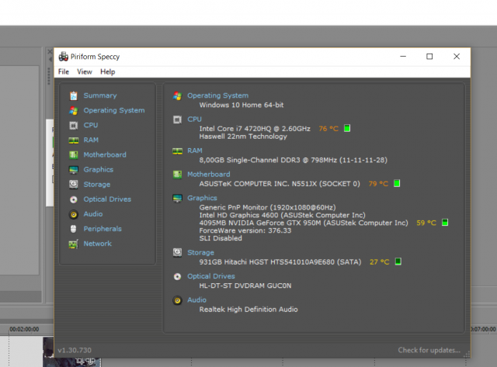
Task: Go to Motherboard in the sidebar
Action: tap(105, 154)
